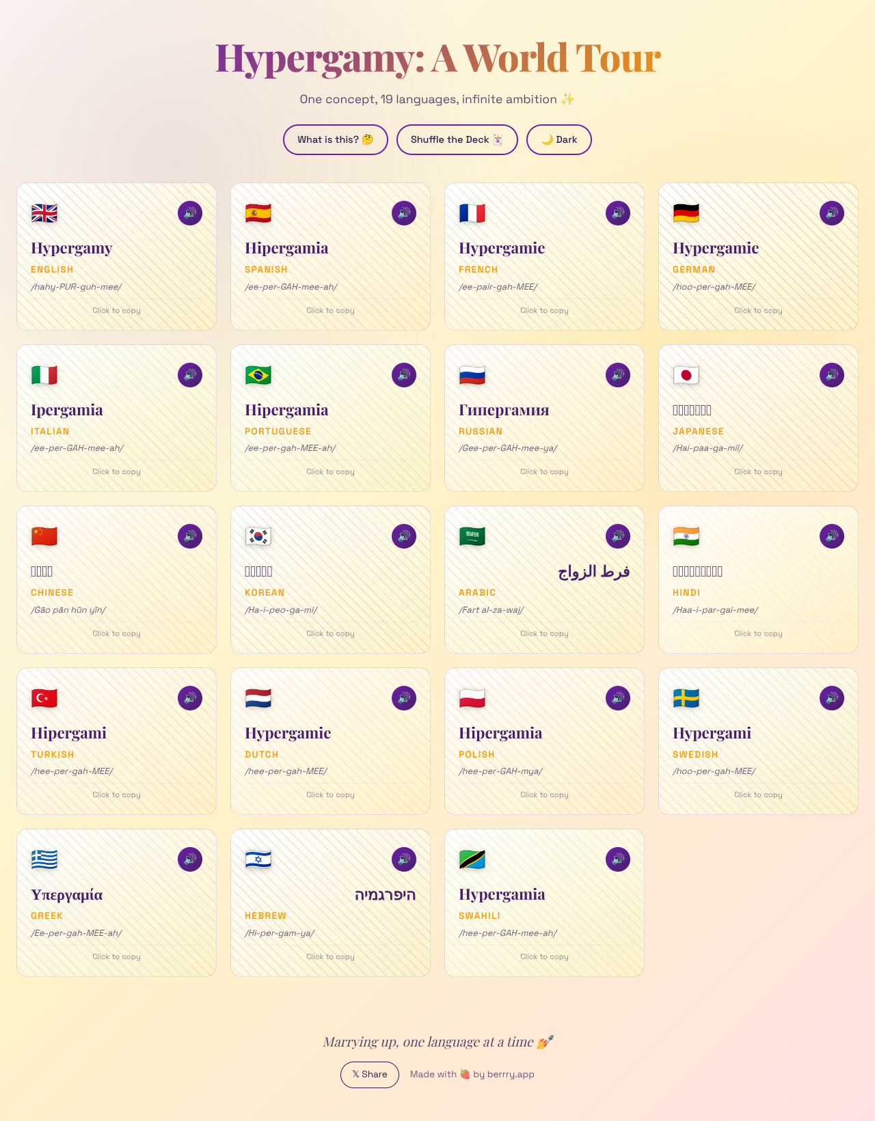The image size is (875, 1121).
Task: Copy the Korean word to clipboard
Action: click(x=330, y=633)
